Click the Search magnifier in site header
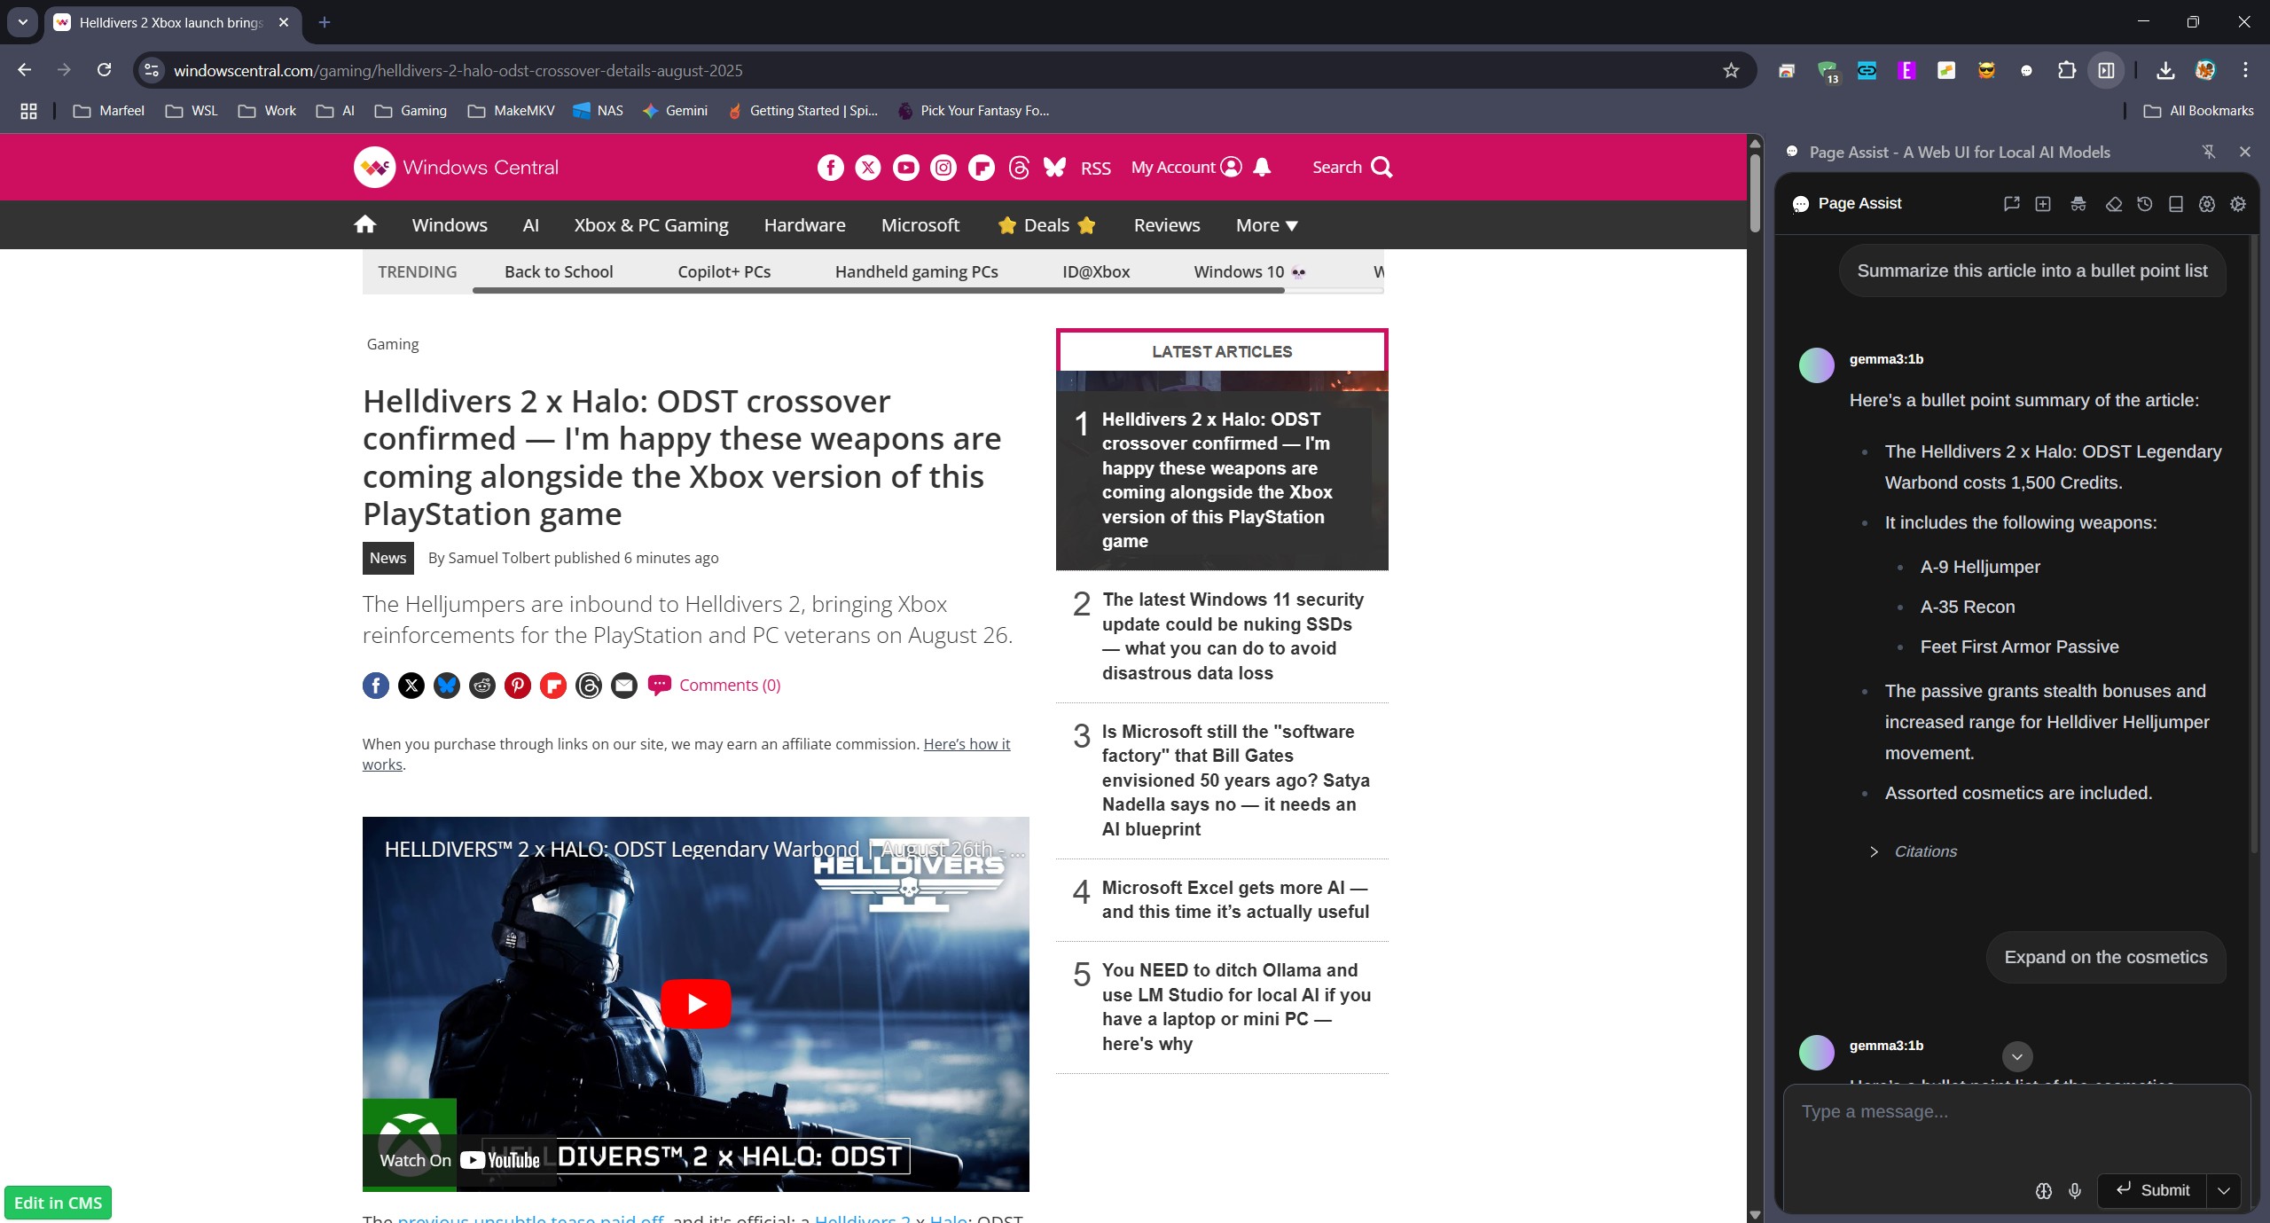The height and width of the screenshot is (1223, 2270). [1382, 168]
